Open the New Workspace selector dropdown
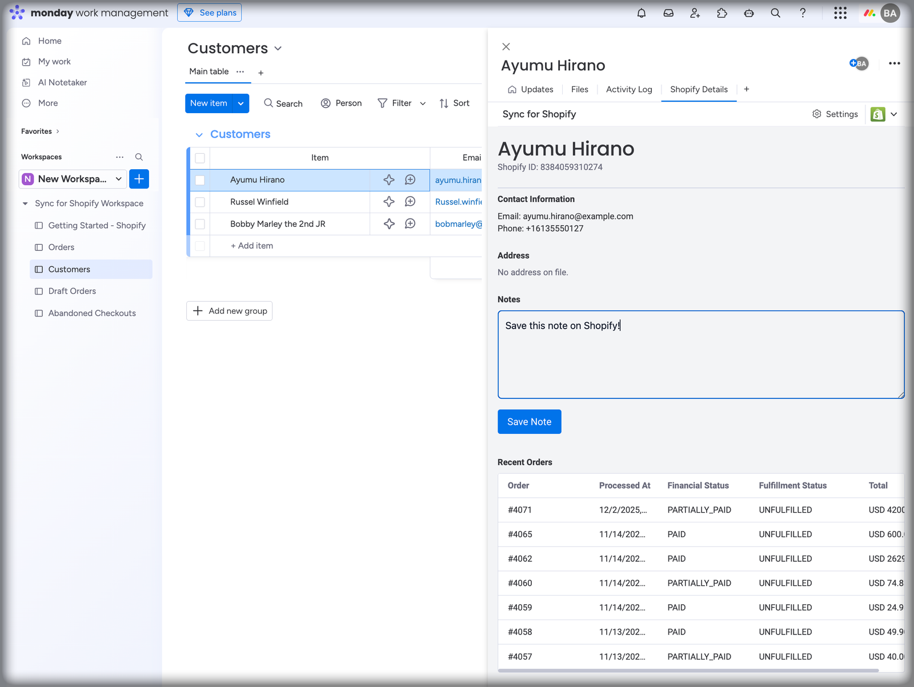This screenshot has height=687, width=914. 73,179
